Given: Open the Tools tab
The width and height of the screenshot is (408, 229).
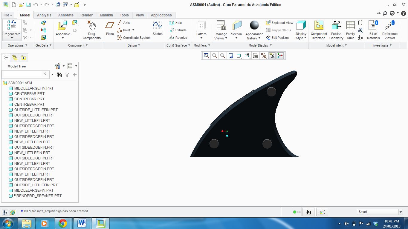Looking at the screenshot, I should point(124,15).
